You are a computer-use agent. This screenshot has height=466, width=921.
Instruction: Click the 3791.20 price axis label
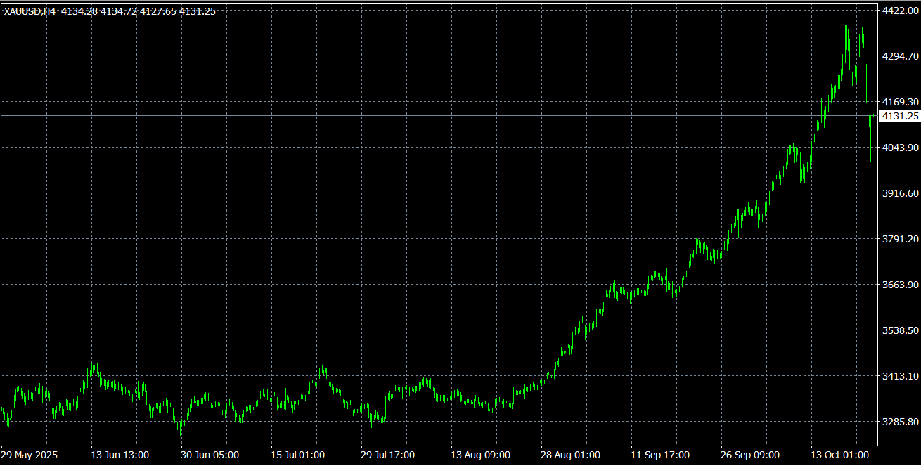click(x=900, y=239)
